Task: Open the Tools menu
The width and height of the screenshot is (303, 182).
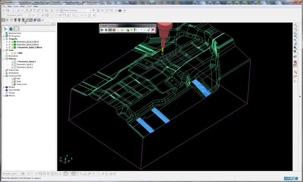Action: coord(29,6)
